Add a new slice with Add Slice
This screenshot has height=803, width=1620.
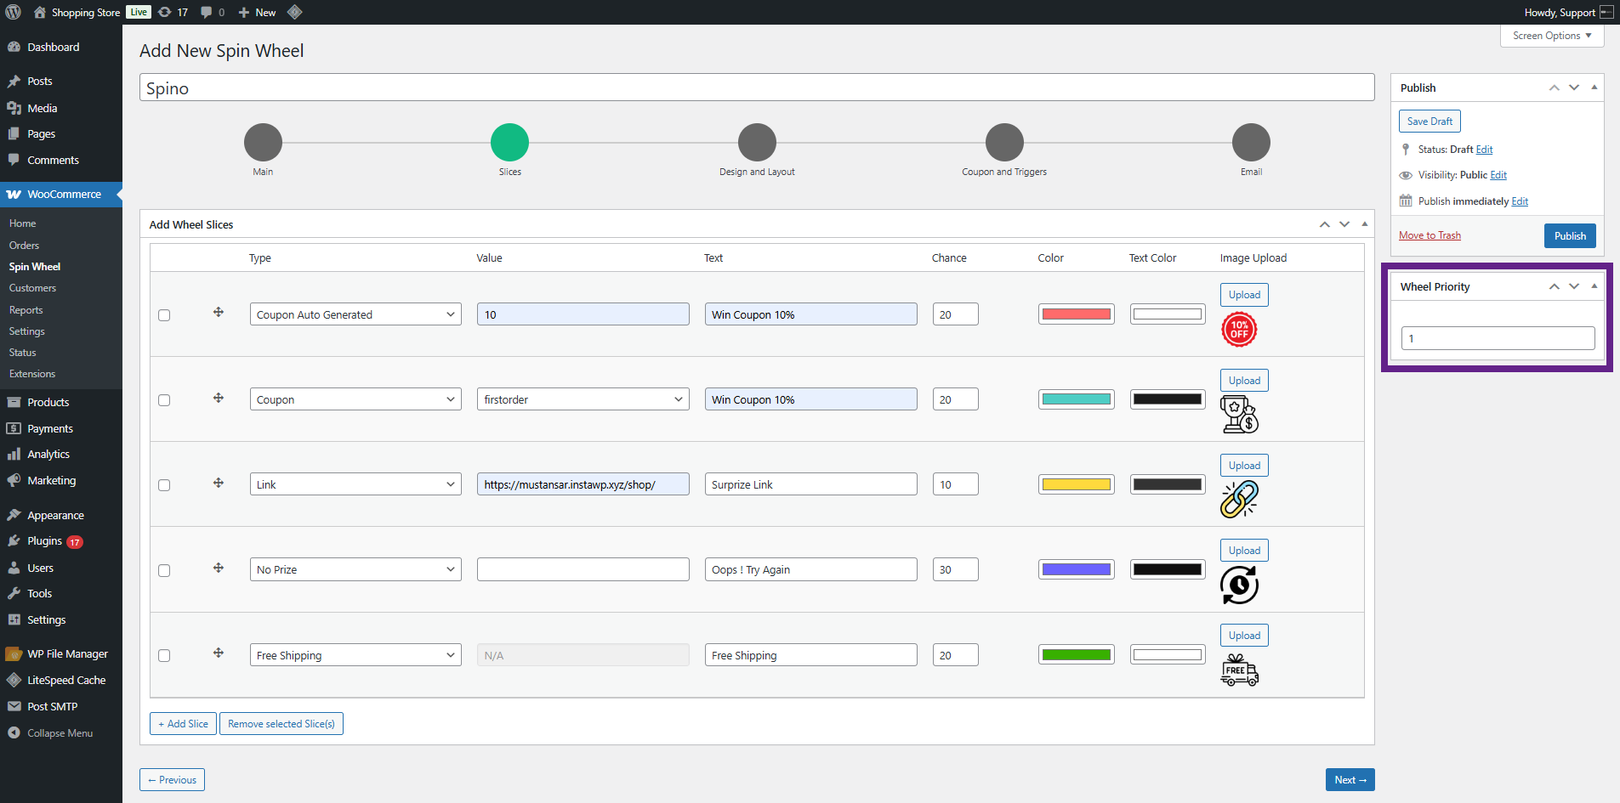(183, 724)
